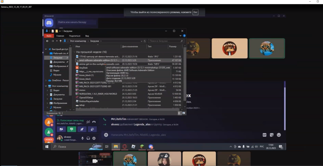Expand the Explorer ribbon chevron
The width and height of the screenshot is (323, 166).
click(181, 36)
